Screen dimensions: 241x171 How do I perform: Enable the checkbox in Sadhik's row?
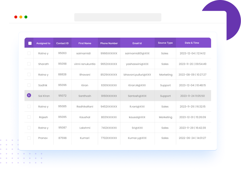point(29,85)
